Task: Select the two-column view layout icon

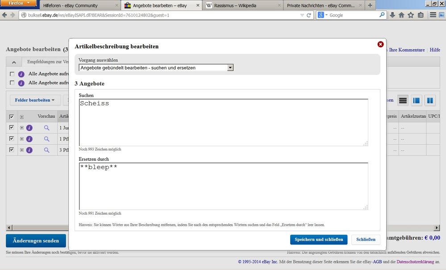Action: pos(430,100)
